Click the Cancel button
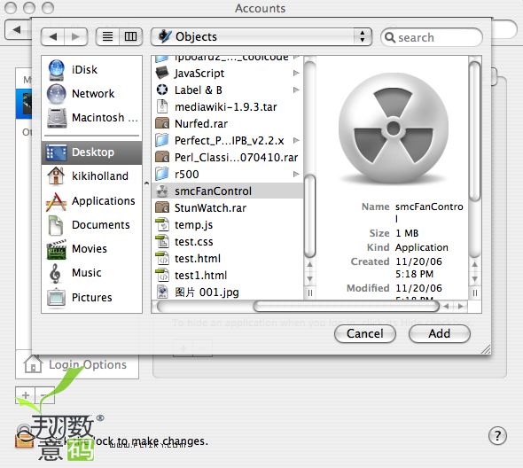523x468 pixels. [x=365, y=333]
